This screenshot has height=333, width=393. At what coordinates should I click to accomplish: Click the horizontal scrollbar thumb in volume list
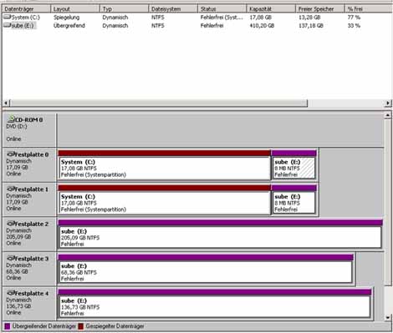(x=159, y=103)
